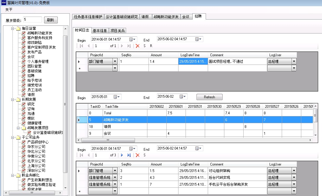
Task: Open the calendar picker for the top Begin date
Action: coord(133,39)
